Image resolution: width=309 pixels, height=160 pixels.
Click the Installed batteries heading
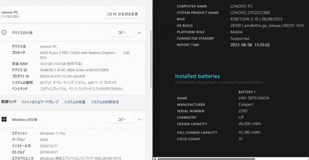click(x=197, y=76)
